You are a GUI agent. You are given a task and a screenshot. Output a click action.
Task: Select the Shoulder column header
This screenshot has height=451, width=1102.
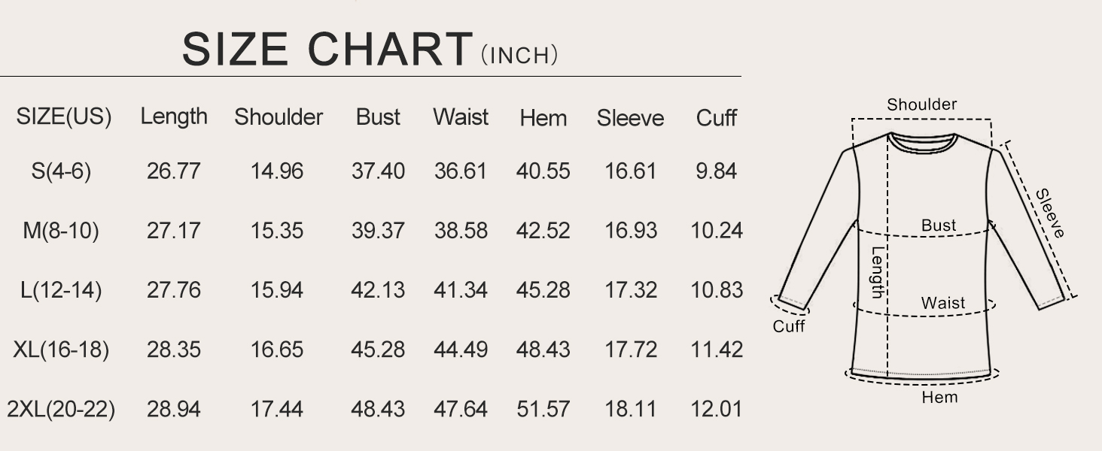pos(278,117)
